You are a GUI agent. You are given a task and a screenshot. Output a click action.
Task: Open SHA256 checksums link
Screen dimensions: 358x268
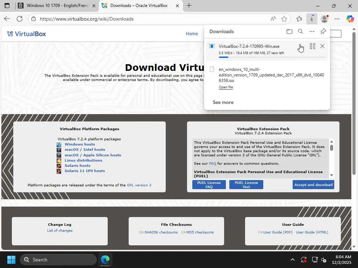pos(161,232)
